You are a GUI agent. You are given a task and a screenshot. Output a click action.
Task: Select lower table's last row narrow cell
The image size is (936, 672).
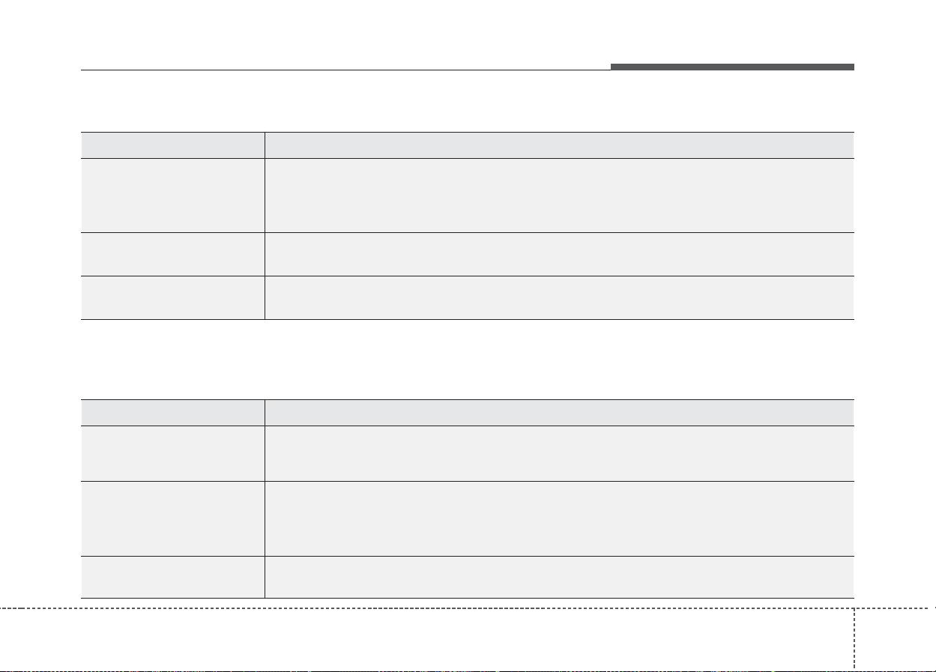point(172,576)
